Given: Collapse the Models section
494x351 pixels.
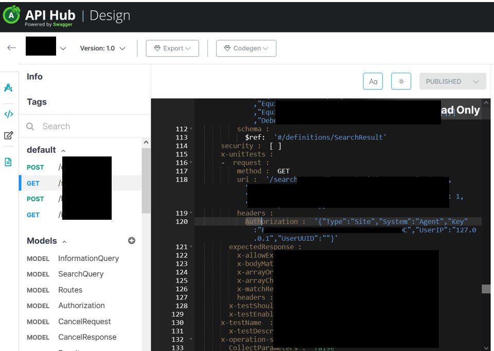Looking at the screenshot, I should [x=63, y=240].
